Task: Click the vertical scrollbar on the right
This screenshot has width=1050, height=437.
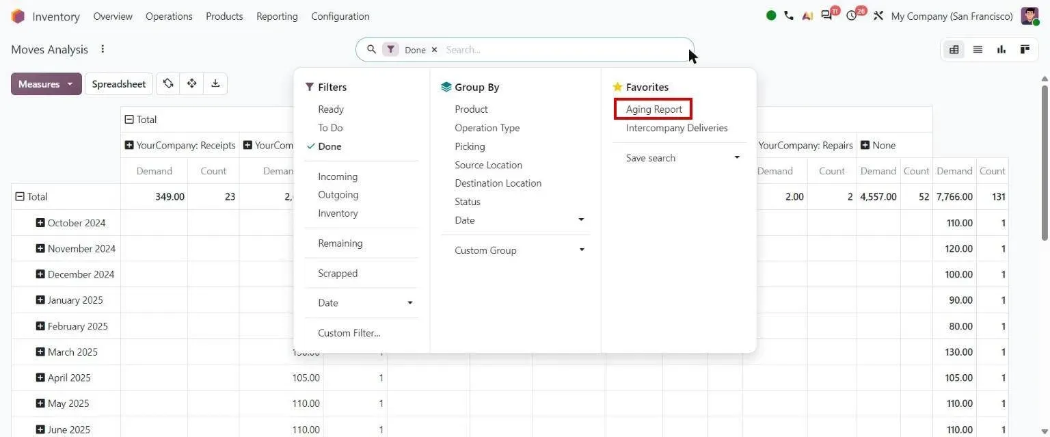Action: point(1044,163)
